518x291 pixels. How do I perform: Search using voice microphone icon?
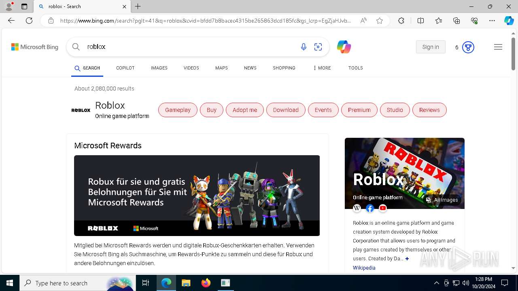point(304,47)
